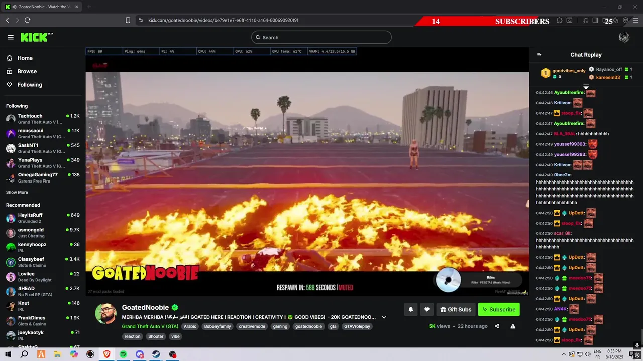
Task: Open moussaoui's channel in Following
Action: (43, 133)
